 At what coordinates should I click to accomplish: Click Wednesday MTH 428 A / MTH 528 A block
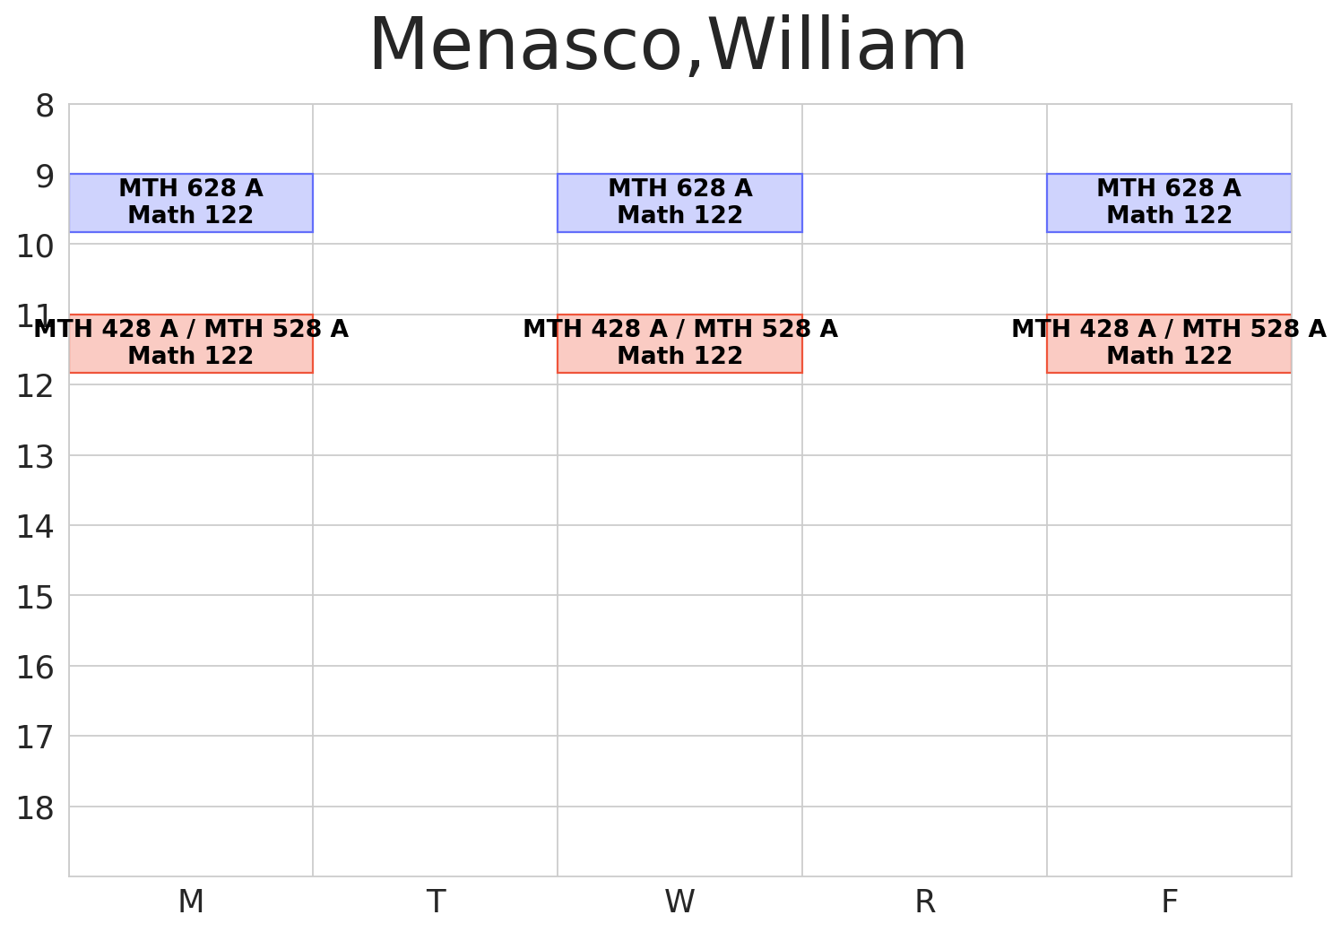(679, 343)
